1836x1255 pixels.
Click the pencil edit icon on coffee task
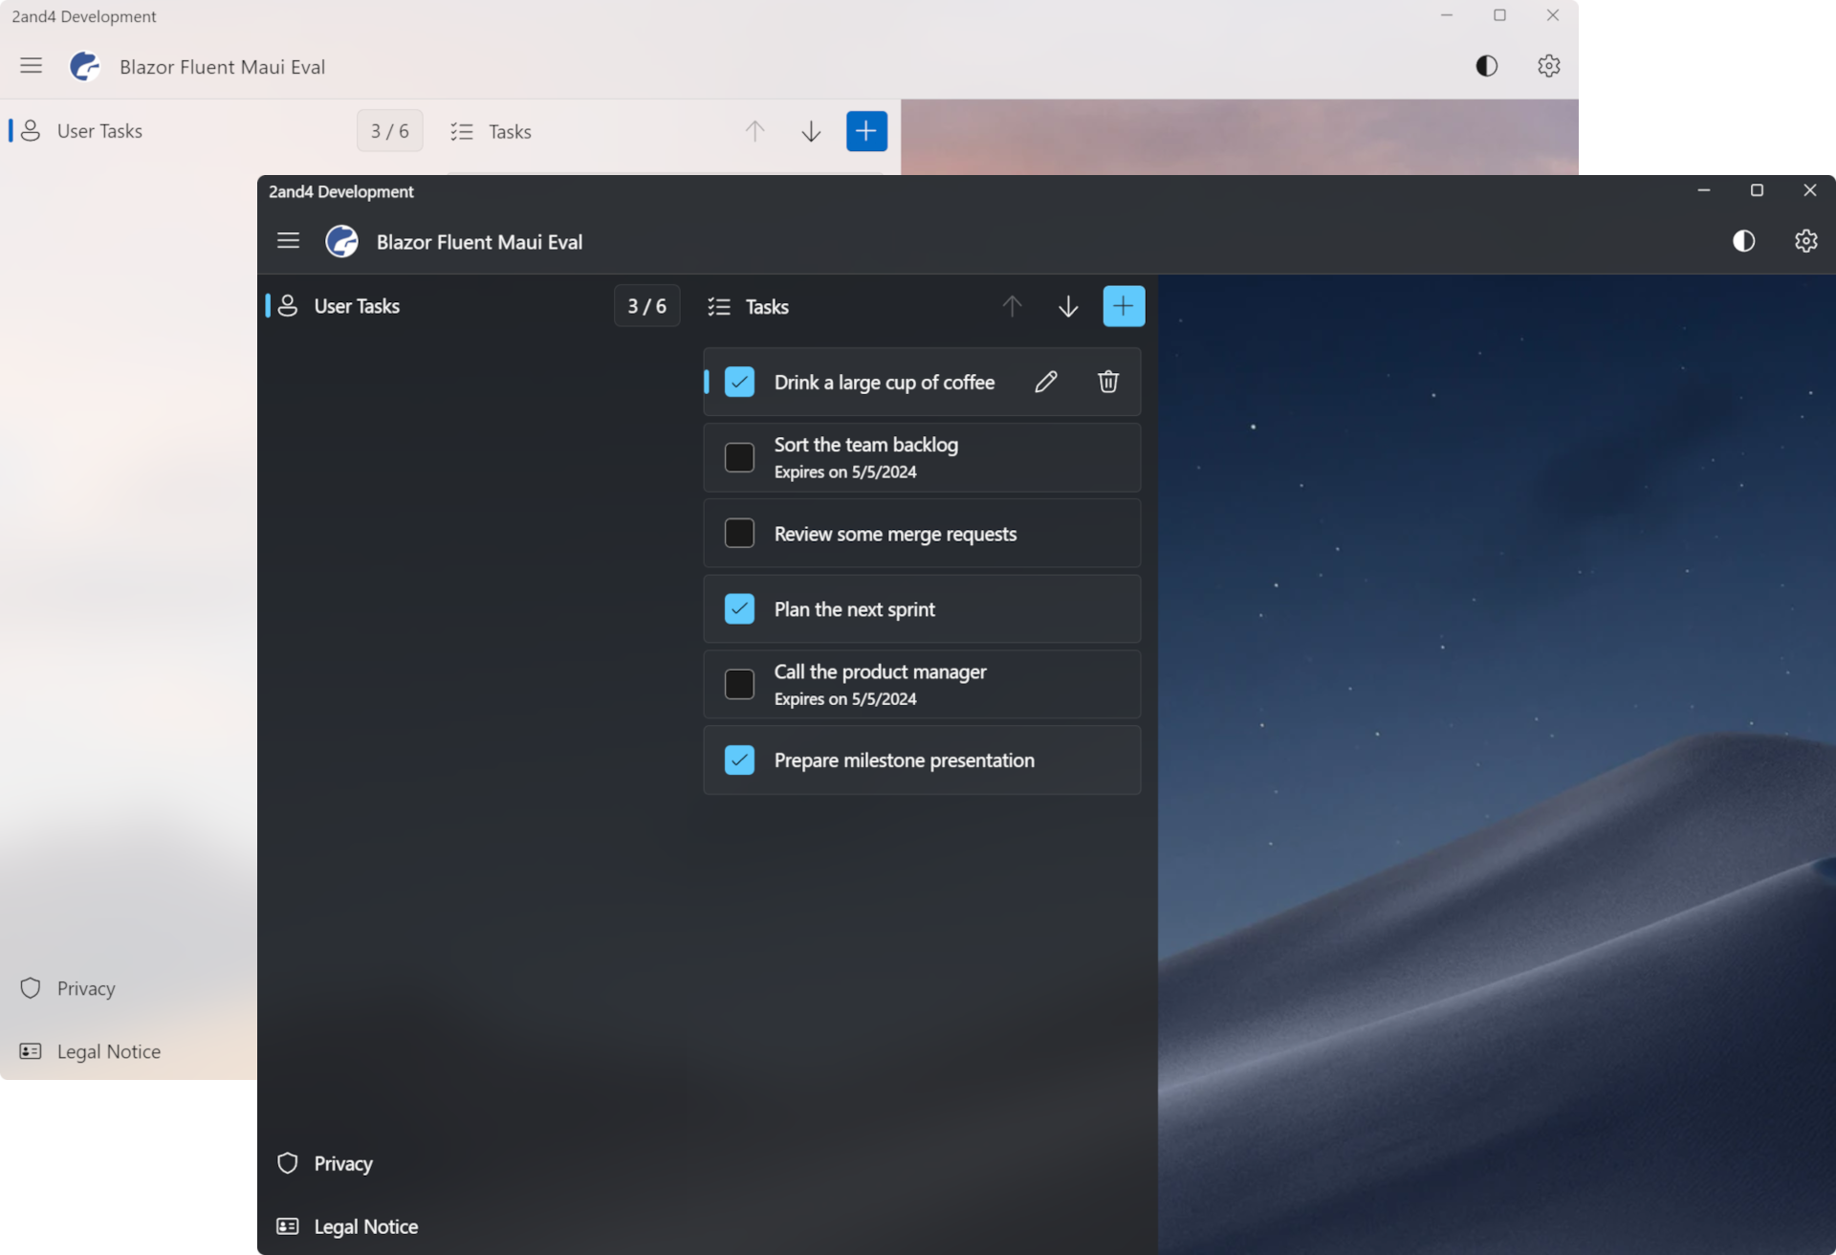point(1046,382)
